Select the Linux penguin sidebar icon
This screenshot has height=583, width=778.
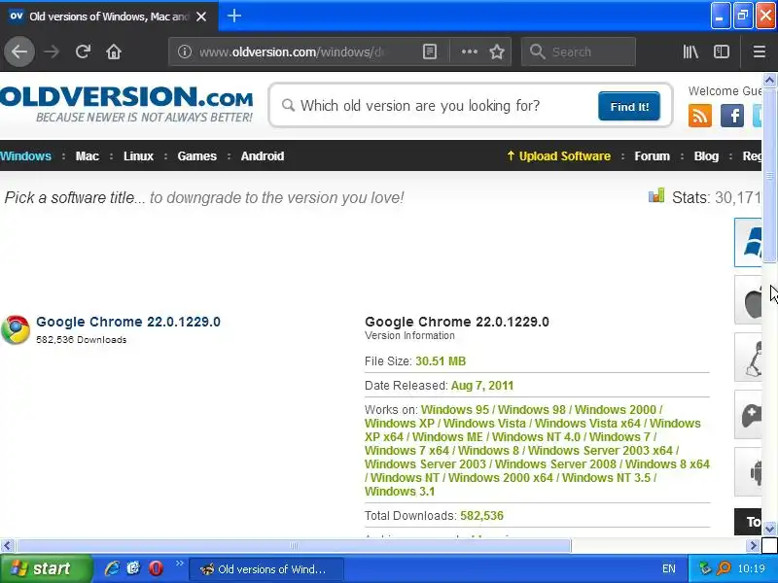click(x=748, y=357)
